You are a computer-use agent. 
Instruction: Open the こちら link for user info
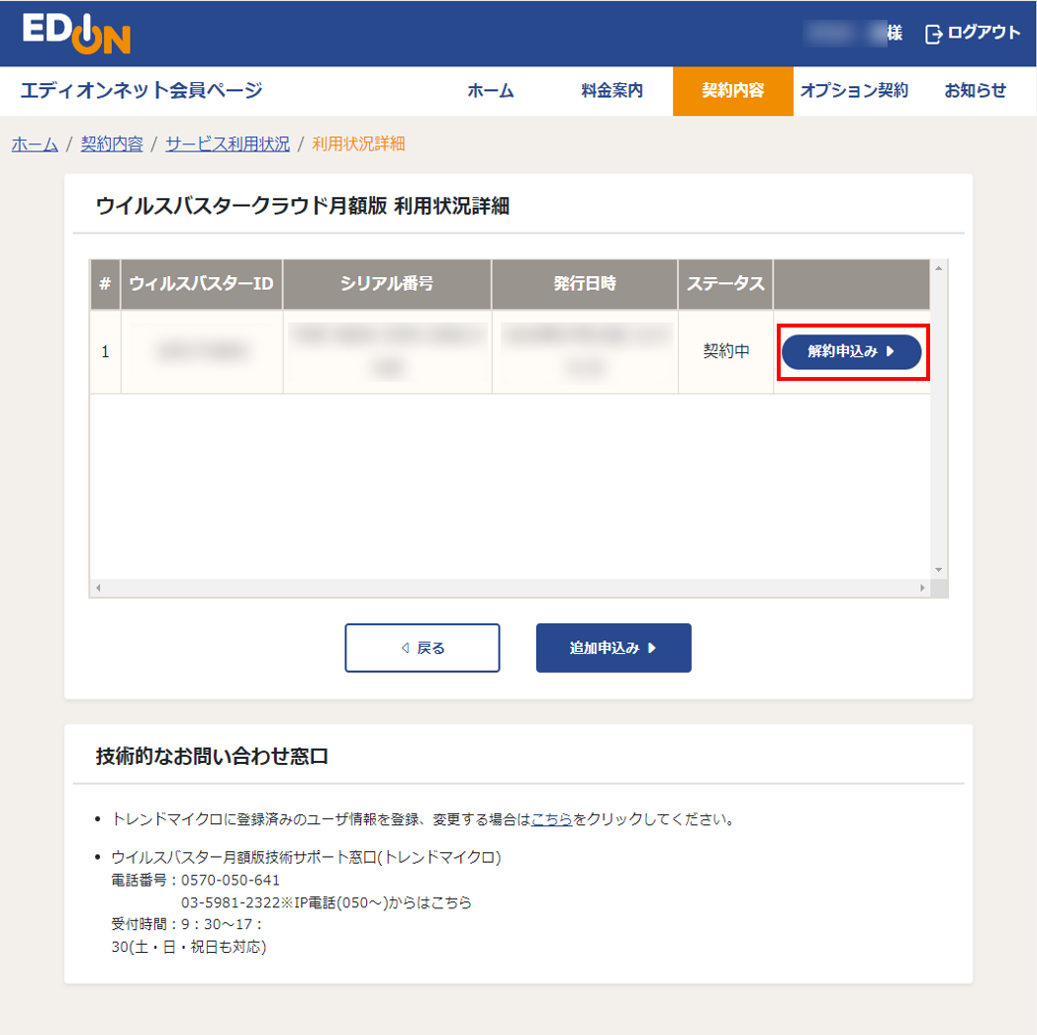point(551,819)
